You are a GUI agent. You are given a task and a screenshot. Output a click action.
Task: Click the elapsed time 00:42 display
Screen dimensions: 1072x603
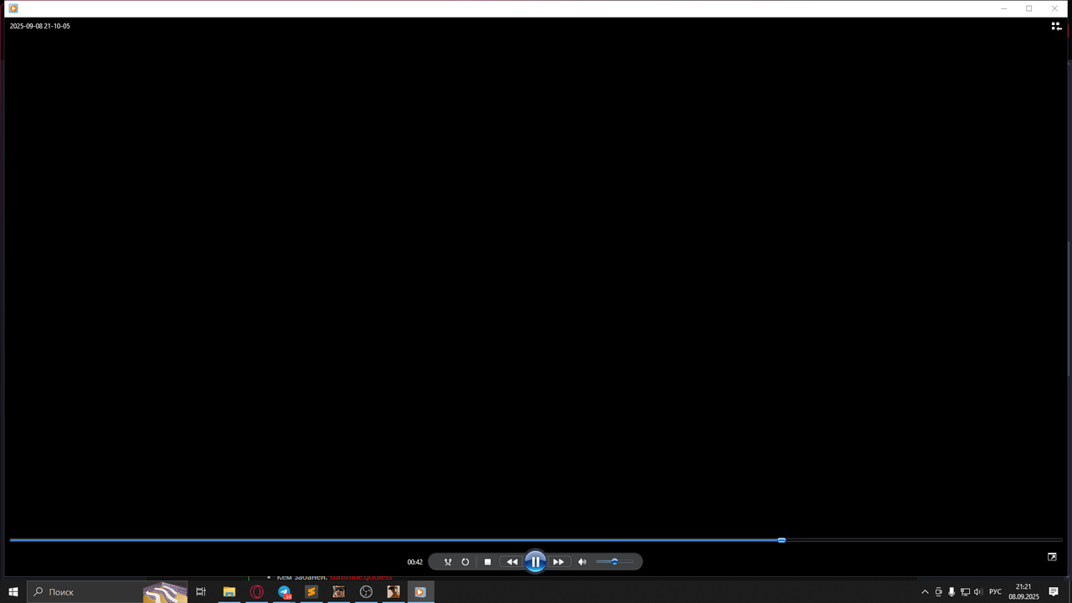tap(415, 562)
